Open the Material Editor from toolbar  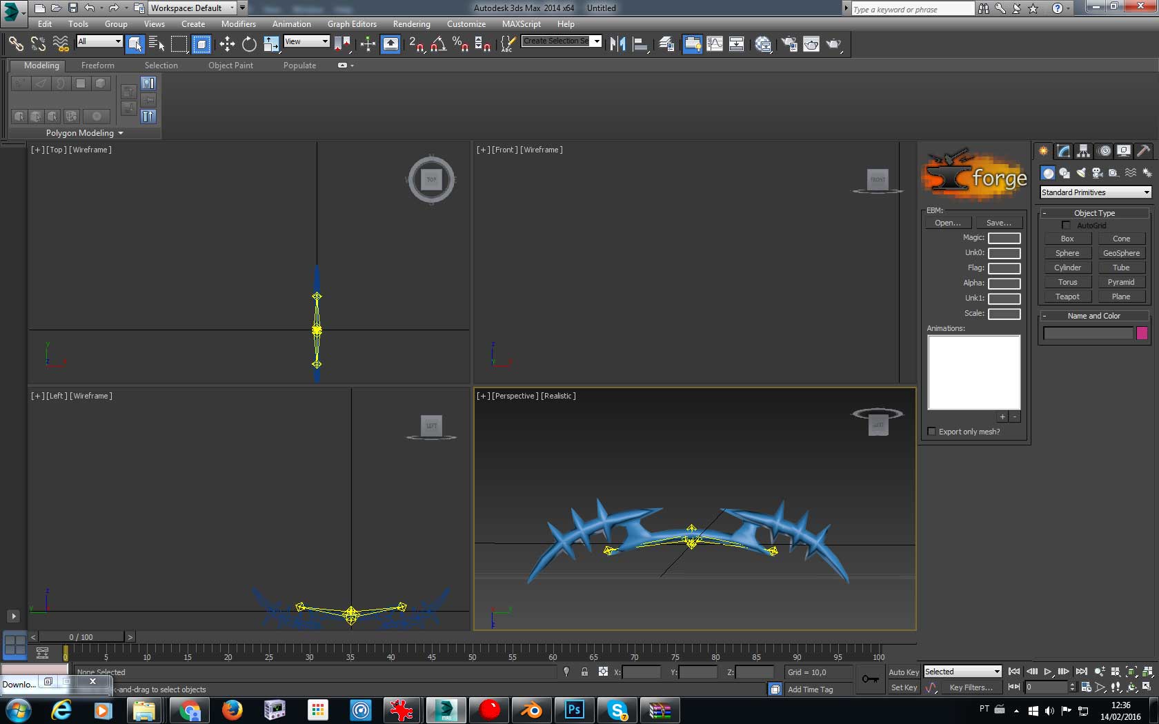click(763, 44)
